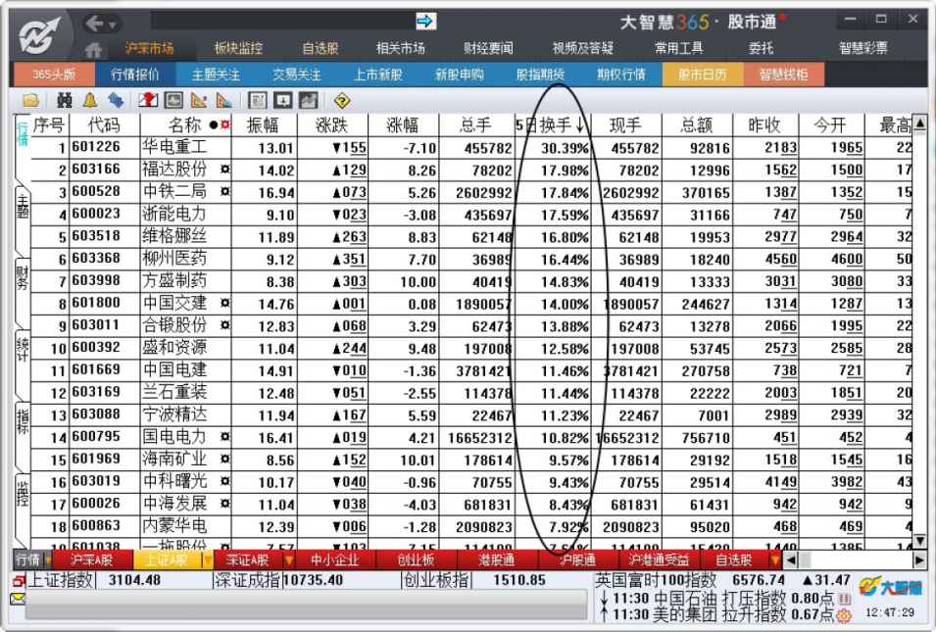This screenshot has height=632, width=936.
Task: Select stock code 600528
Action: (96, 192)
